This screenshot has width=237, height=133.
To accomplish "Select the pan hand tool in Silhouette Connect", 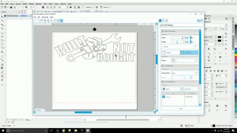I will tap(42, 21).
